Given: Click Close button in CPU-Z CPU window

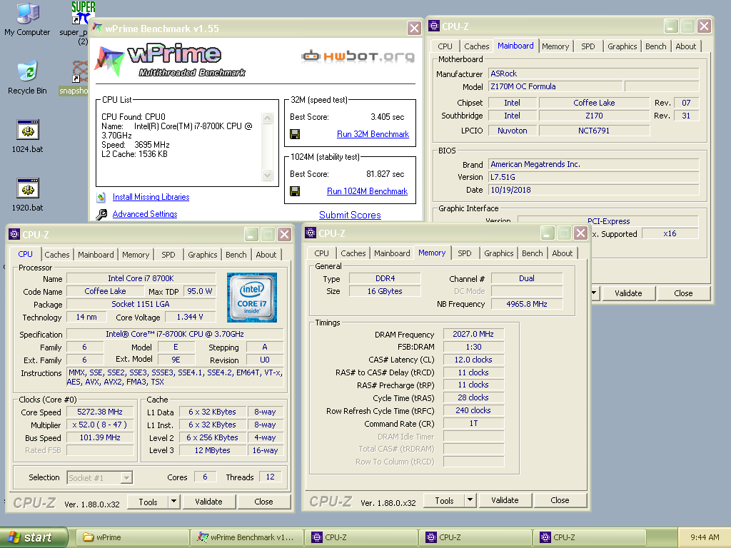Looking at the screenshot, I should 264,502.
